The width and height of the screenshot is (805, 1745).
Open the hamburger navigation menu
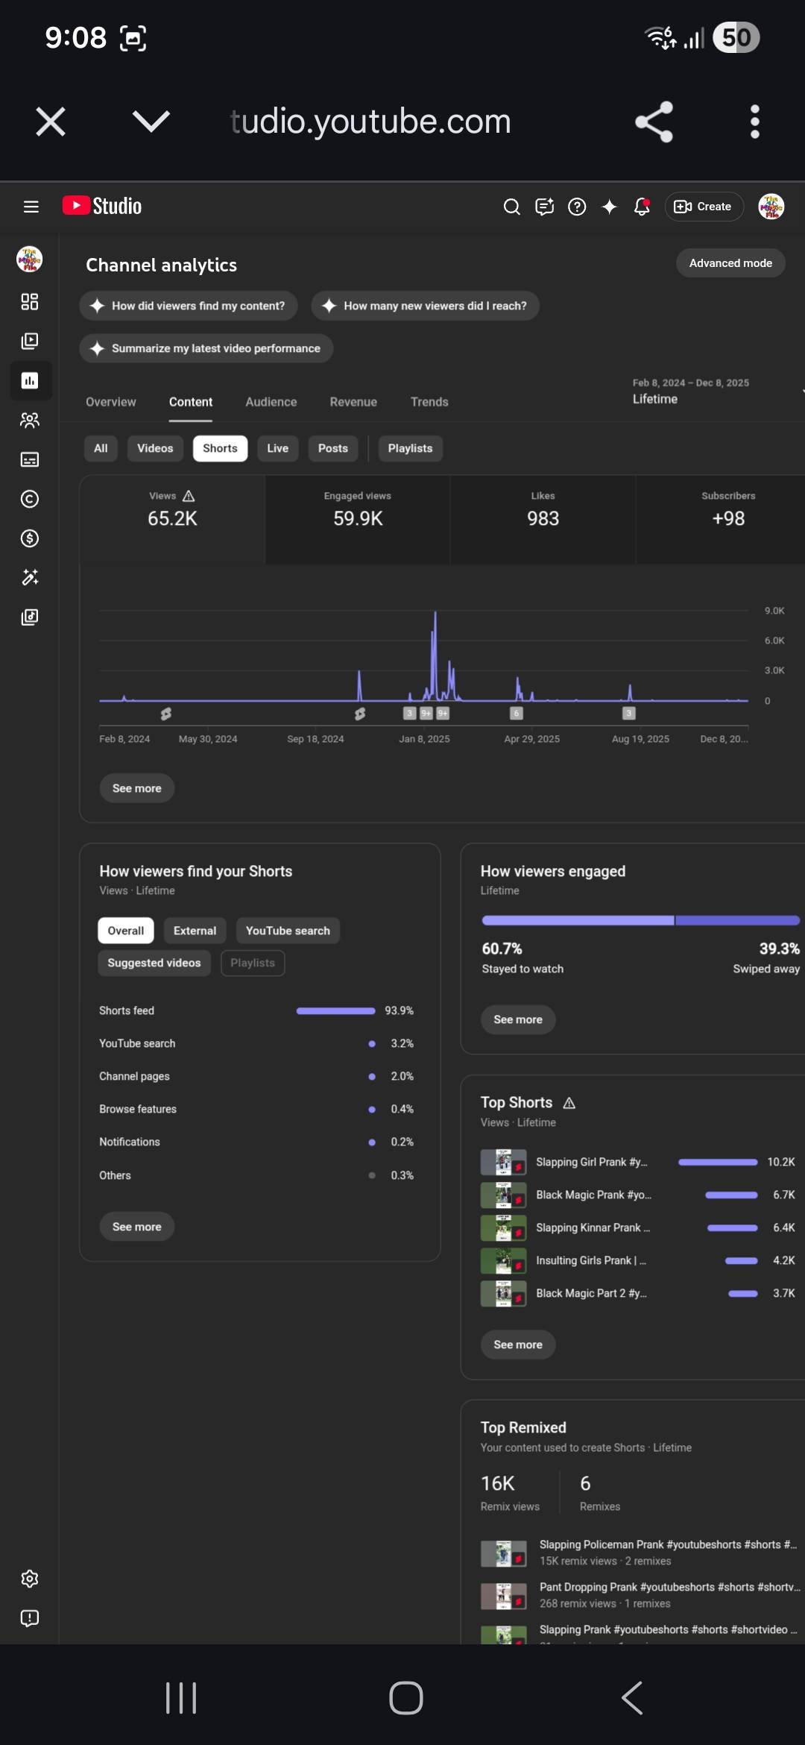tap(31, 207)
